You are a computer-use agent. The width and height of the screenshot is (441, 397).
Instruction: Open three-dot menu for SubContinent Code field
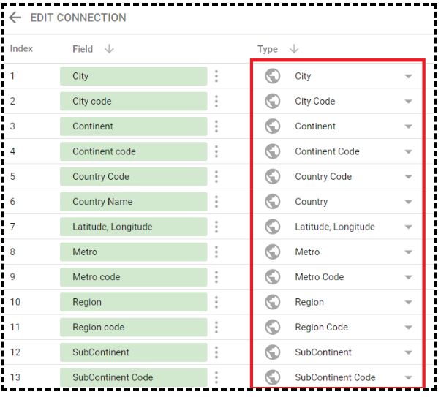216,377
